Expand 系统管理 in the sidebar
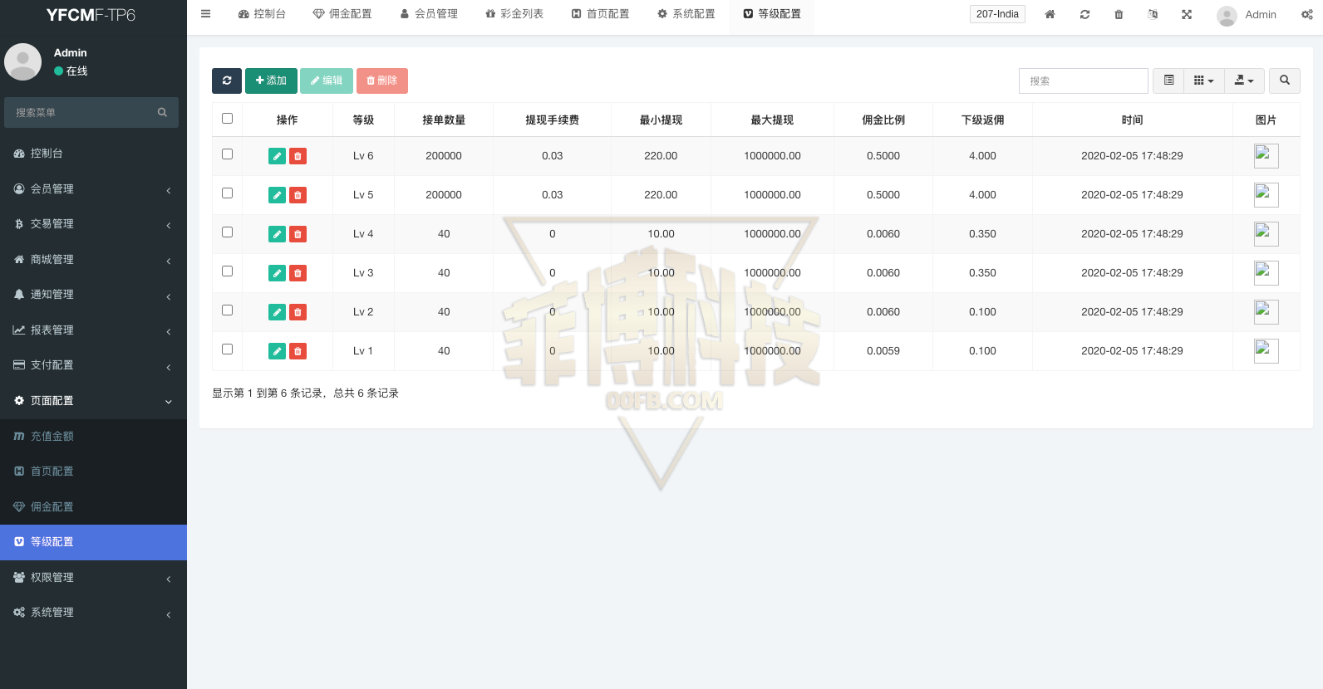 click(93, 613)
